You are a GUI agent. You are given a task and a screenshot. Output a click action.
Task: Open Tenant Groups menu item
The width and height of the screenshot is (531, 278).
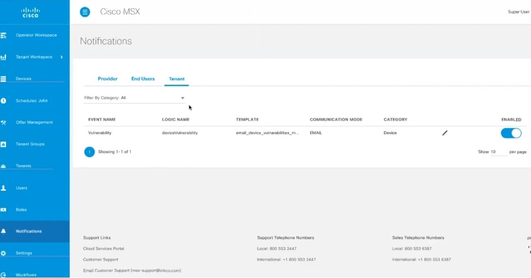tap(30, 144)
